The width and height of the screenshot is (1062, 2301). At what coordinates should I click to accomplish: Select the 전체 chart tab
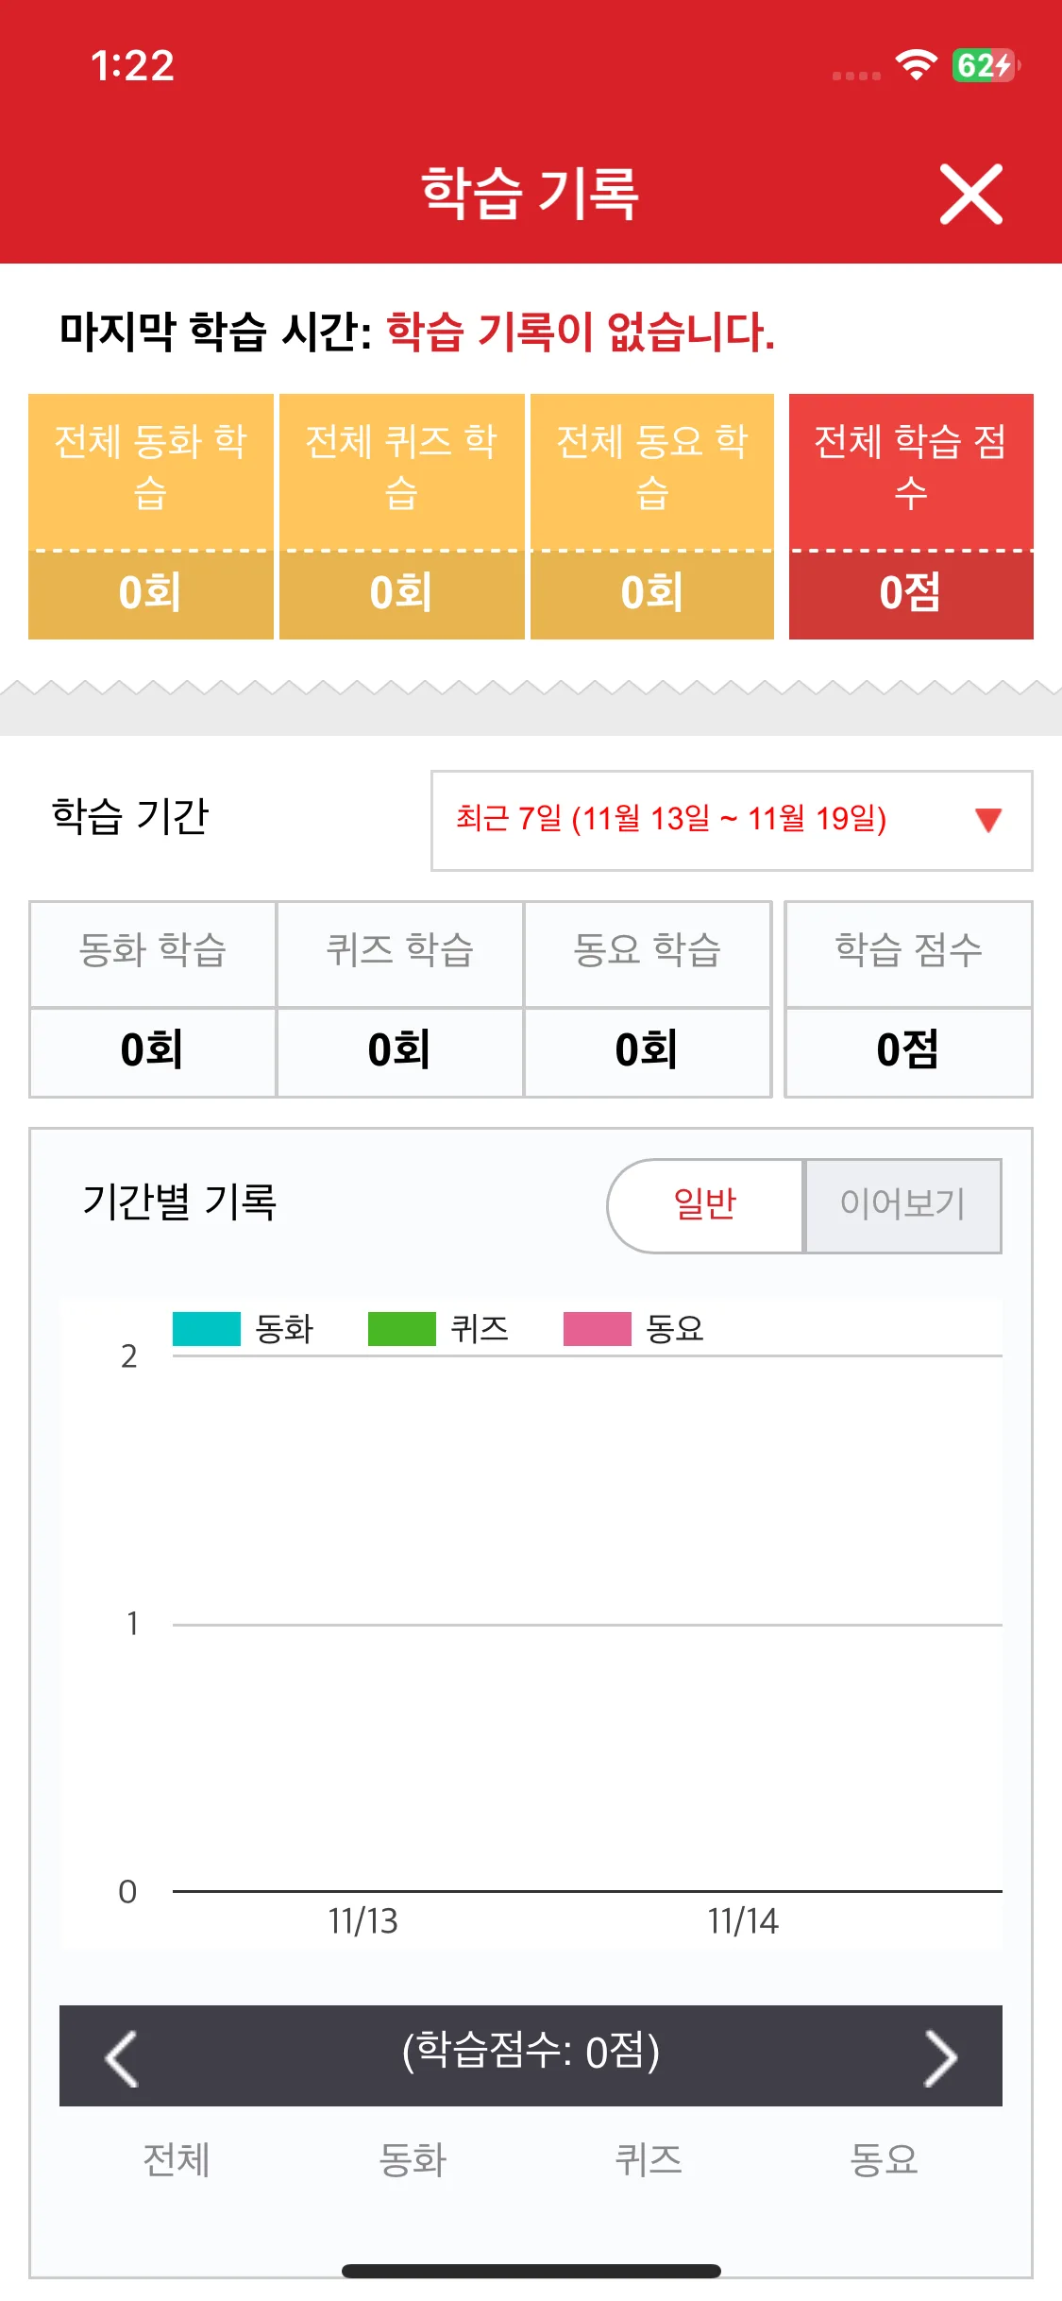[177, 2160]
